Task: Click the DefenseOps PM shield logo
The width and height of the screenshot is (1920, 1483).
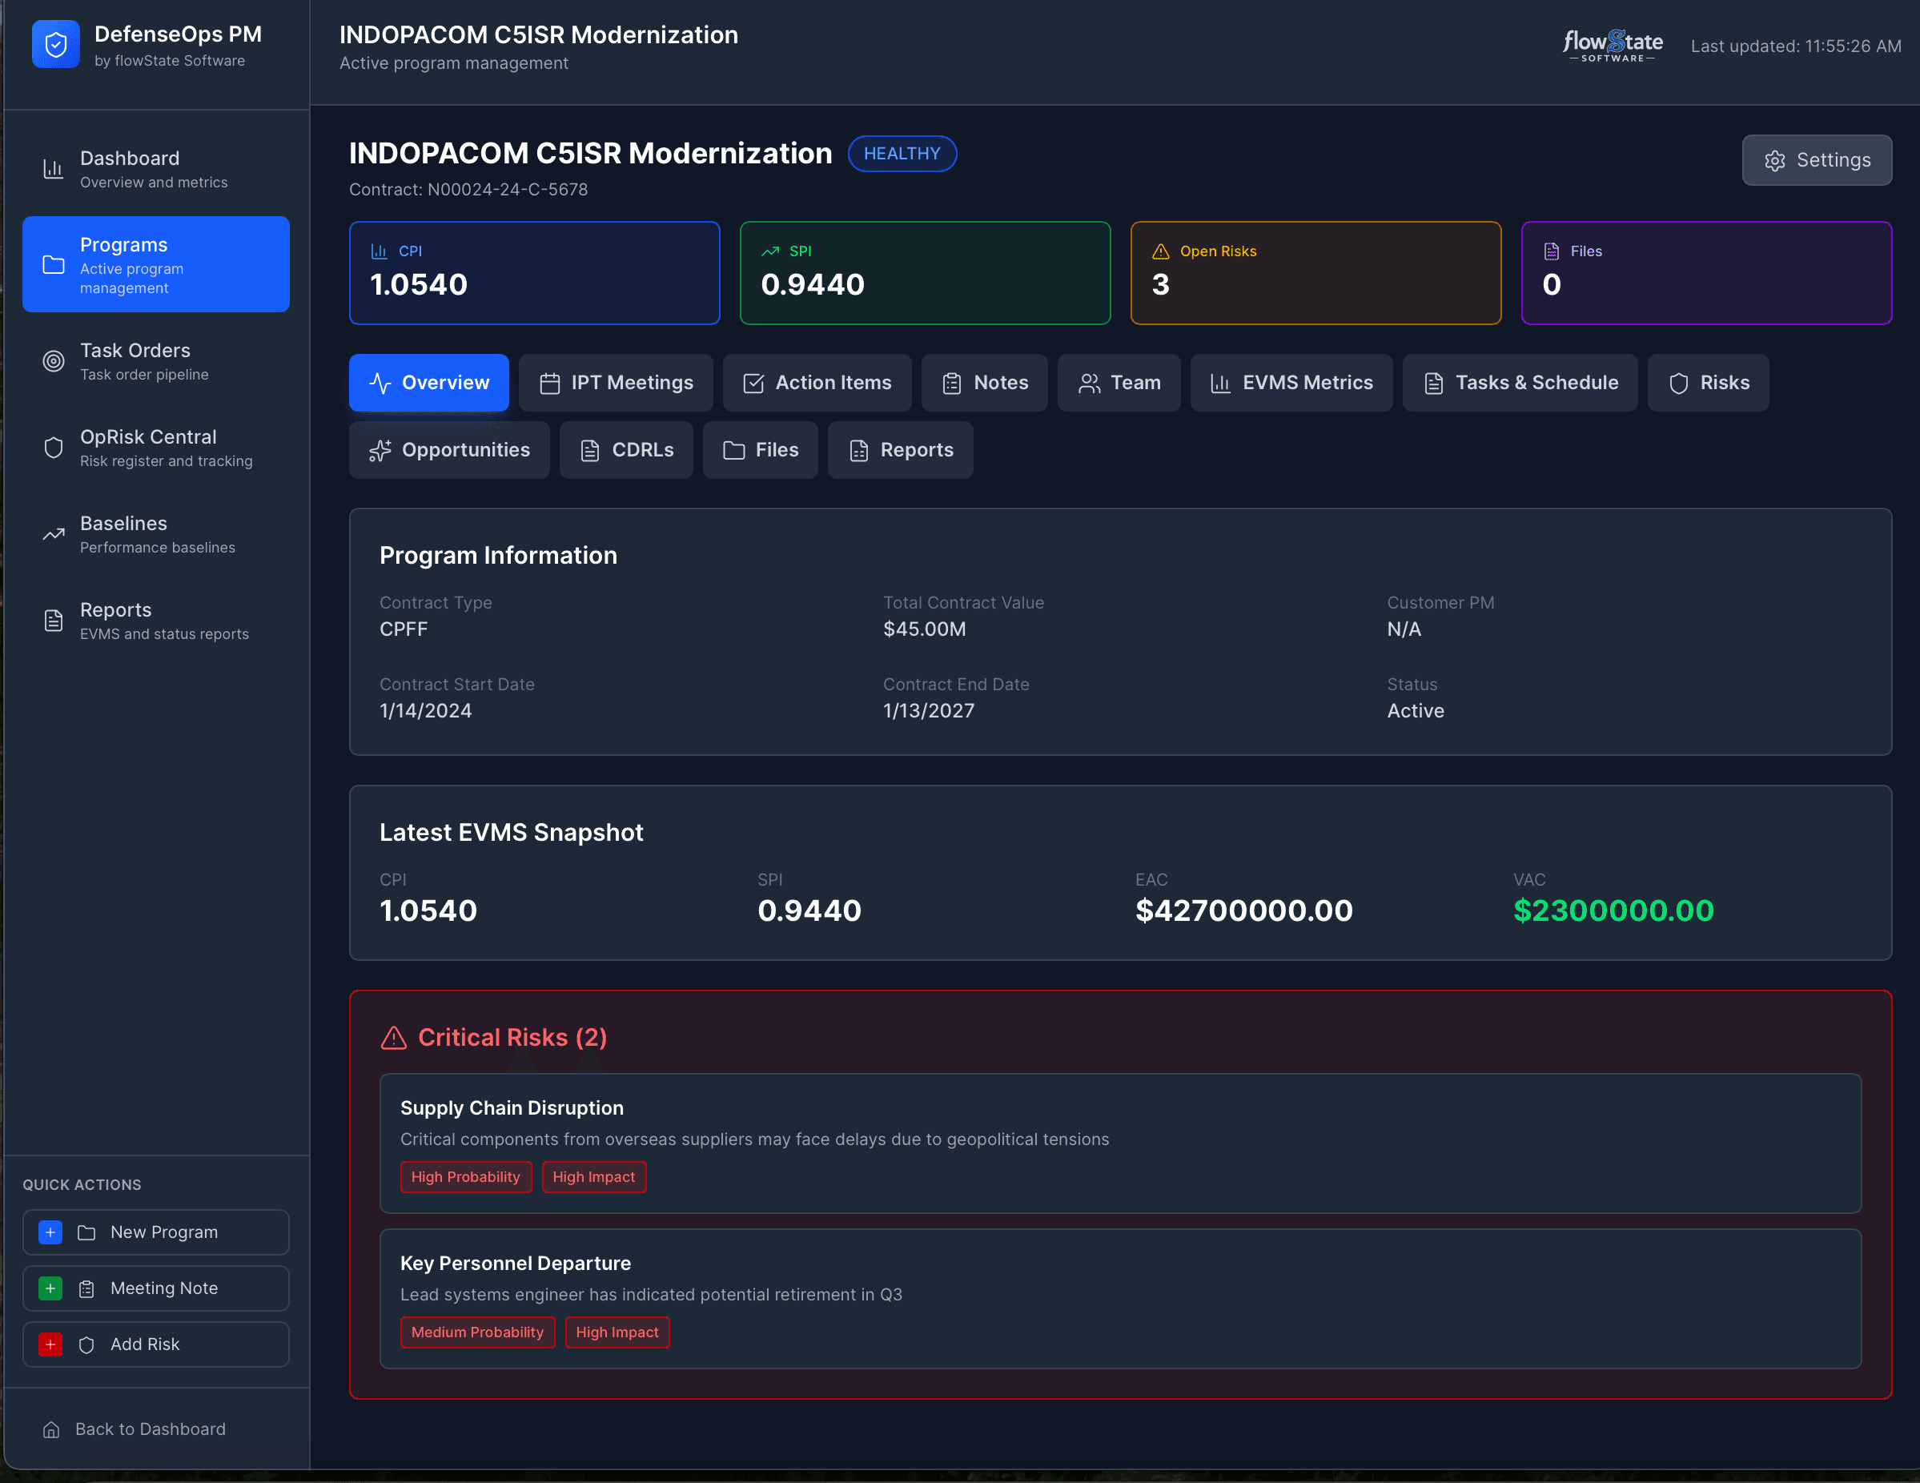Action: (55, 45)
